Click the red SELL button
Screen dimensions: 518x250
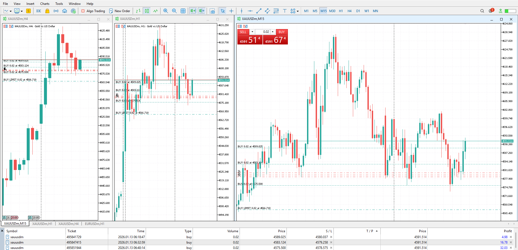coord(243,32)
